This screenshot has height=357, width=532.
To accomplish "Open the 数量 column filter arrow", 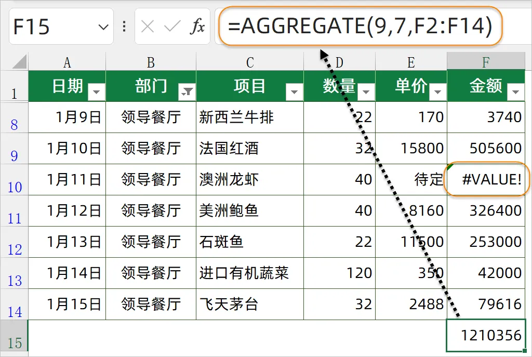I will pyautogui.click(x=366, y=92).
